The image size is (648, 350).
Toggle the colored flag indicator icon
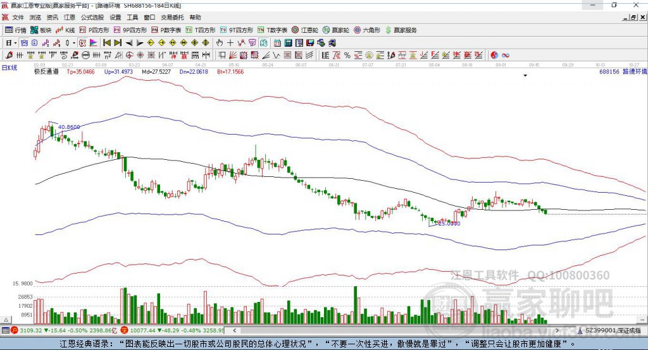tap(94, 43)
